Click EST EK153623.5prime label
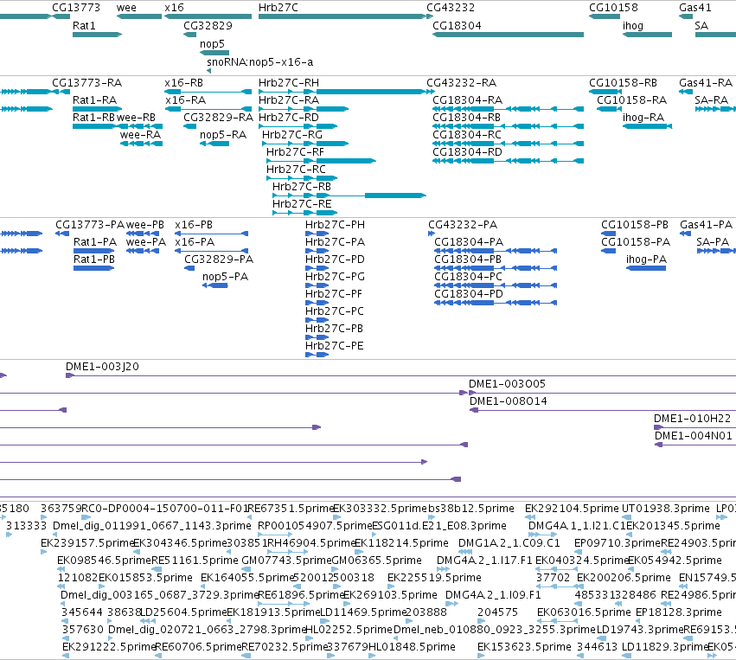This screenshot has width=736, height=660. pyautogui.click(x=524, y=647)
